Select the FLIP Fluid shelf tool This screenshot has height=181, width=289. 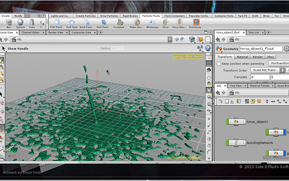click(x=57, y=24)
